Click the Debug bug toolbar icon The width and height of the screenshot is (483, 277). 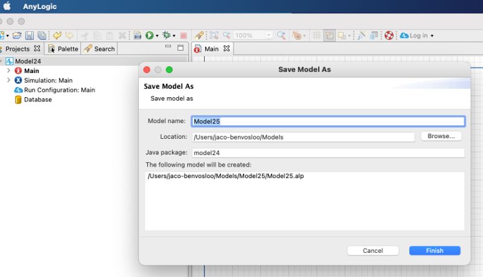[x=167, y=35]
